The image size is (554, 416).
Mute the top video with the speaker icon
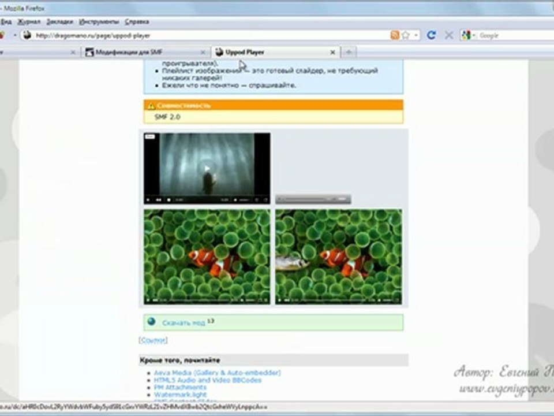pyautogui.click(x=235, y=200)
